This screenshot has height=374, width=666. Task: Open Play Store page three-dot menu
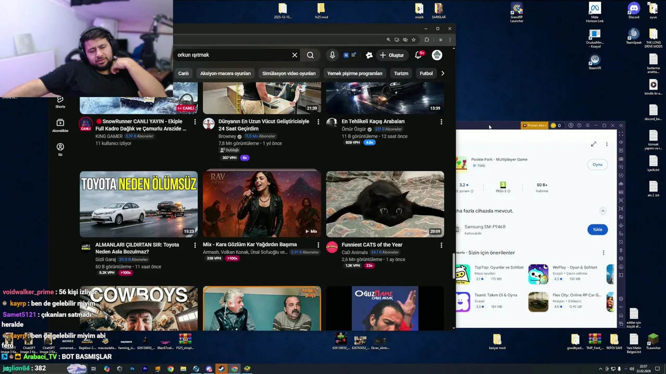point(607,144)
